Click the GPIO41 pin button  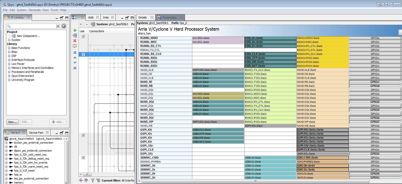click(375, 178)
